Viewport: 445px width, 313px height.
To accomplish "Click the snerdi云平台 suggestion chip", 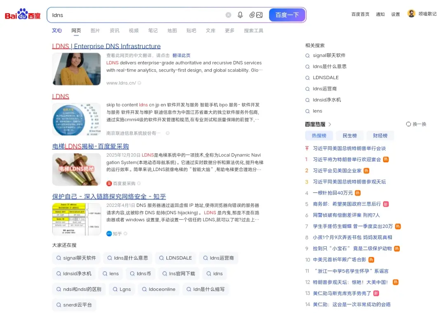I will (x=74, y=305).
